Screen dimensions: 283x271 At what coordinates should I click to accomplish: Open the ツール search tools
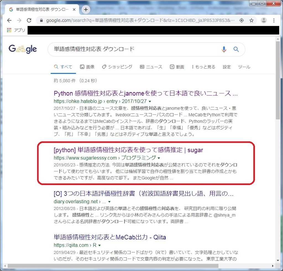coord(244,67)
